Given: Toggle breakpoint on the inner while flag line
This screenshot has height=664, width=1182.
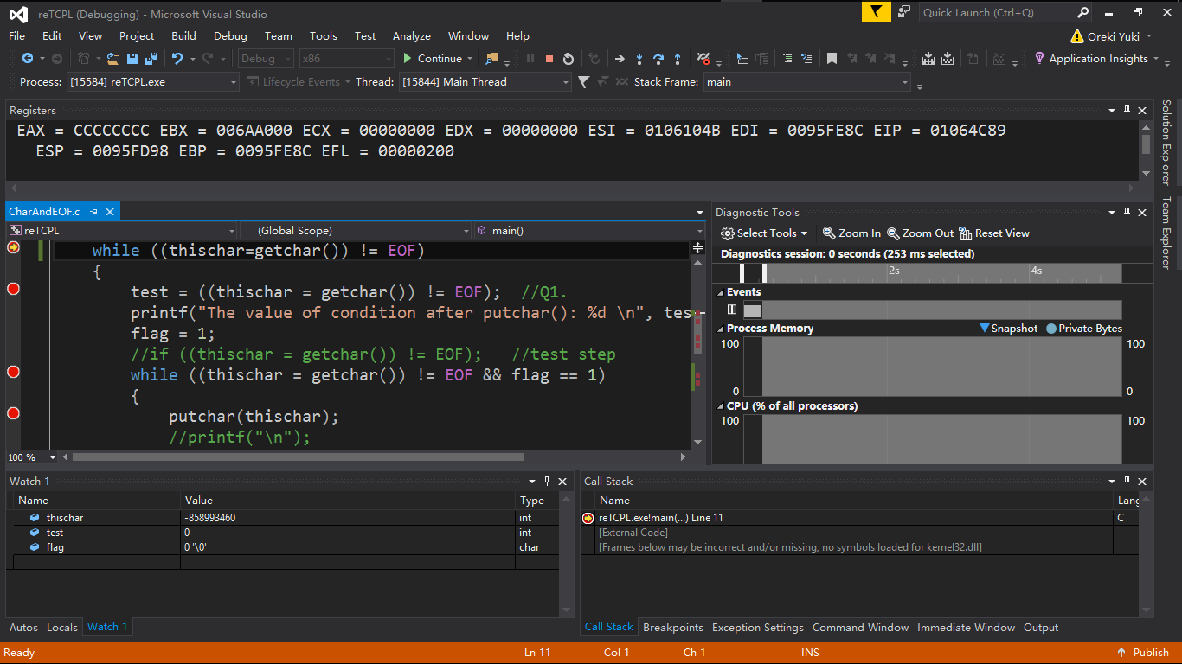Looking at the screenshot, I should click(x=13, y=371).
